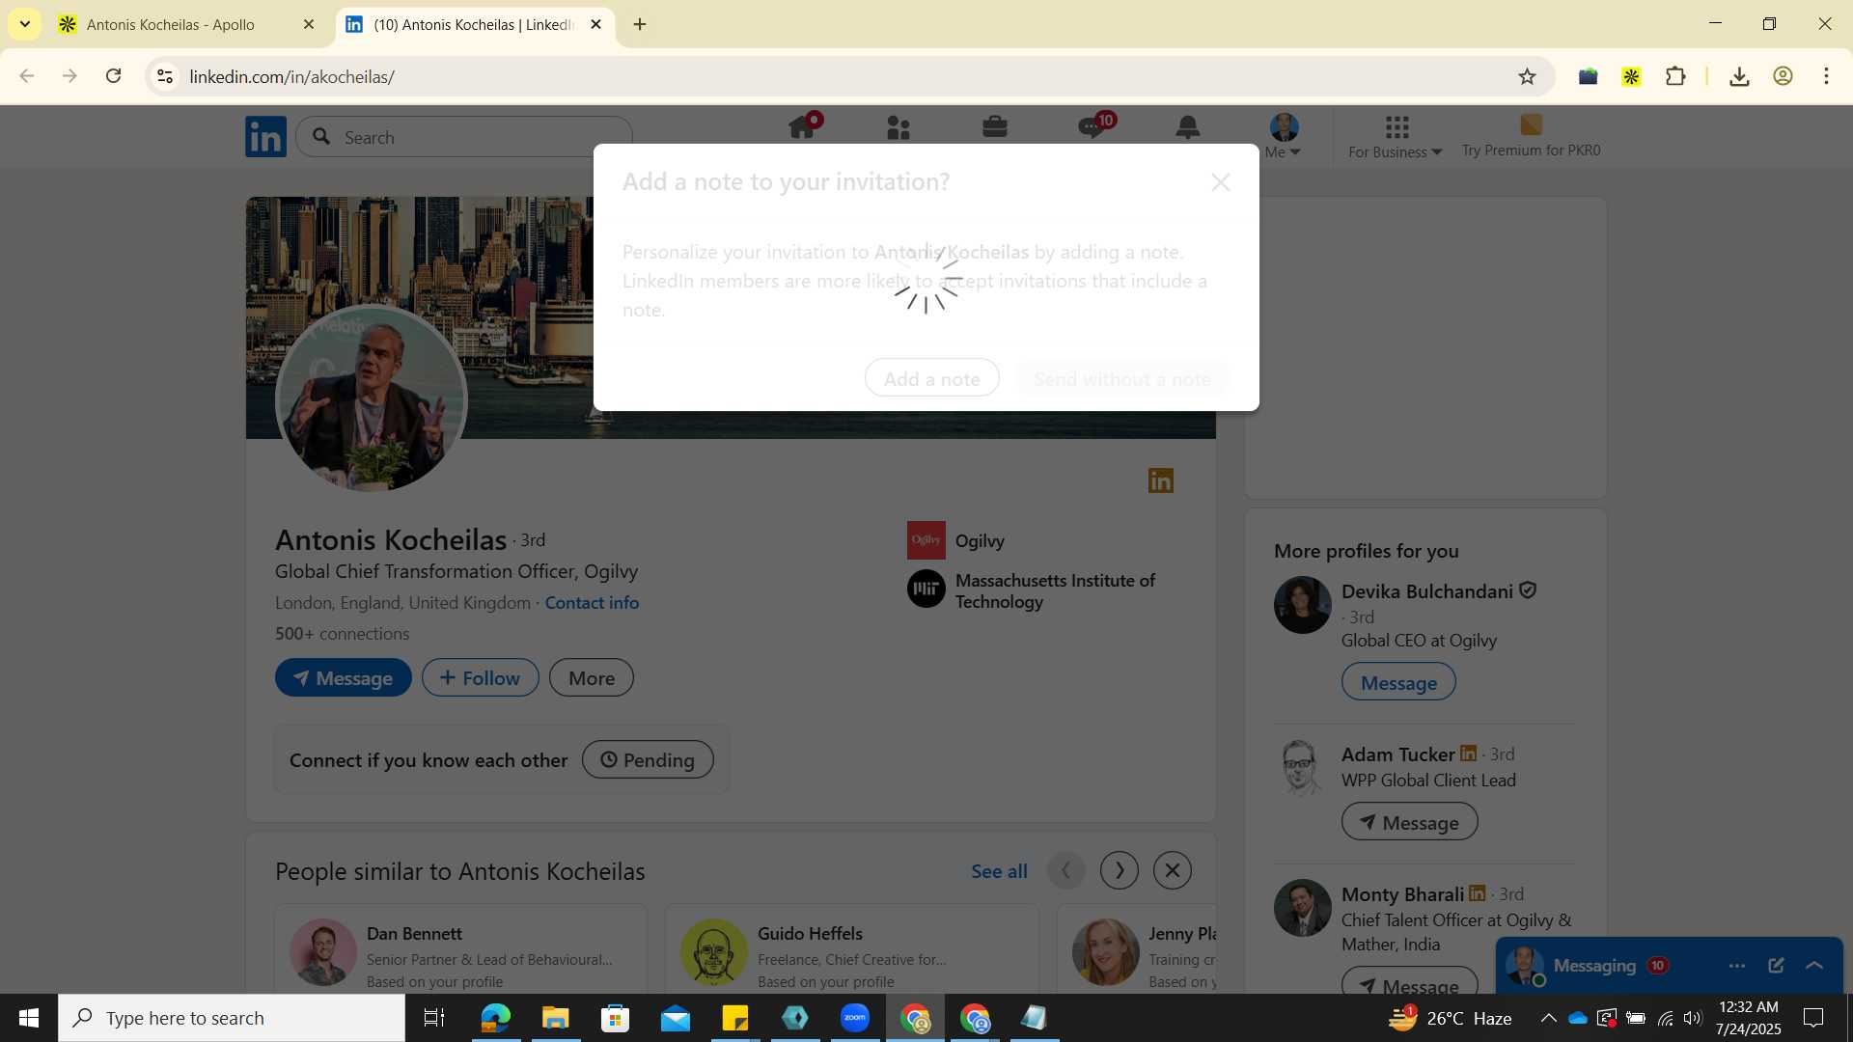The height and width of the screenshot is (1042, 1853).
Task: Click the Pending connection button
Action: (x=648, y=759)
